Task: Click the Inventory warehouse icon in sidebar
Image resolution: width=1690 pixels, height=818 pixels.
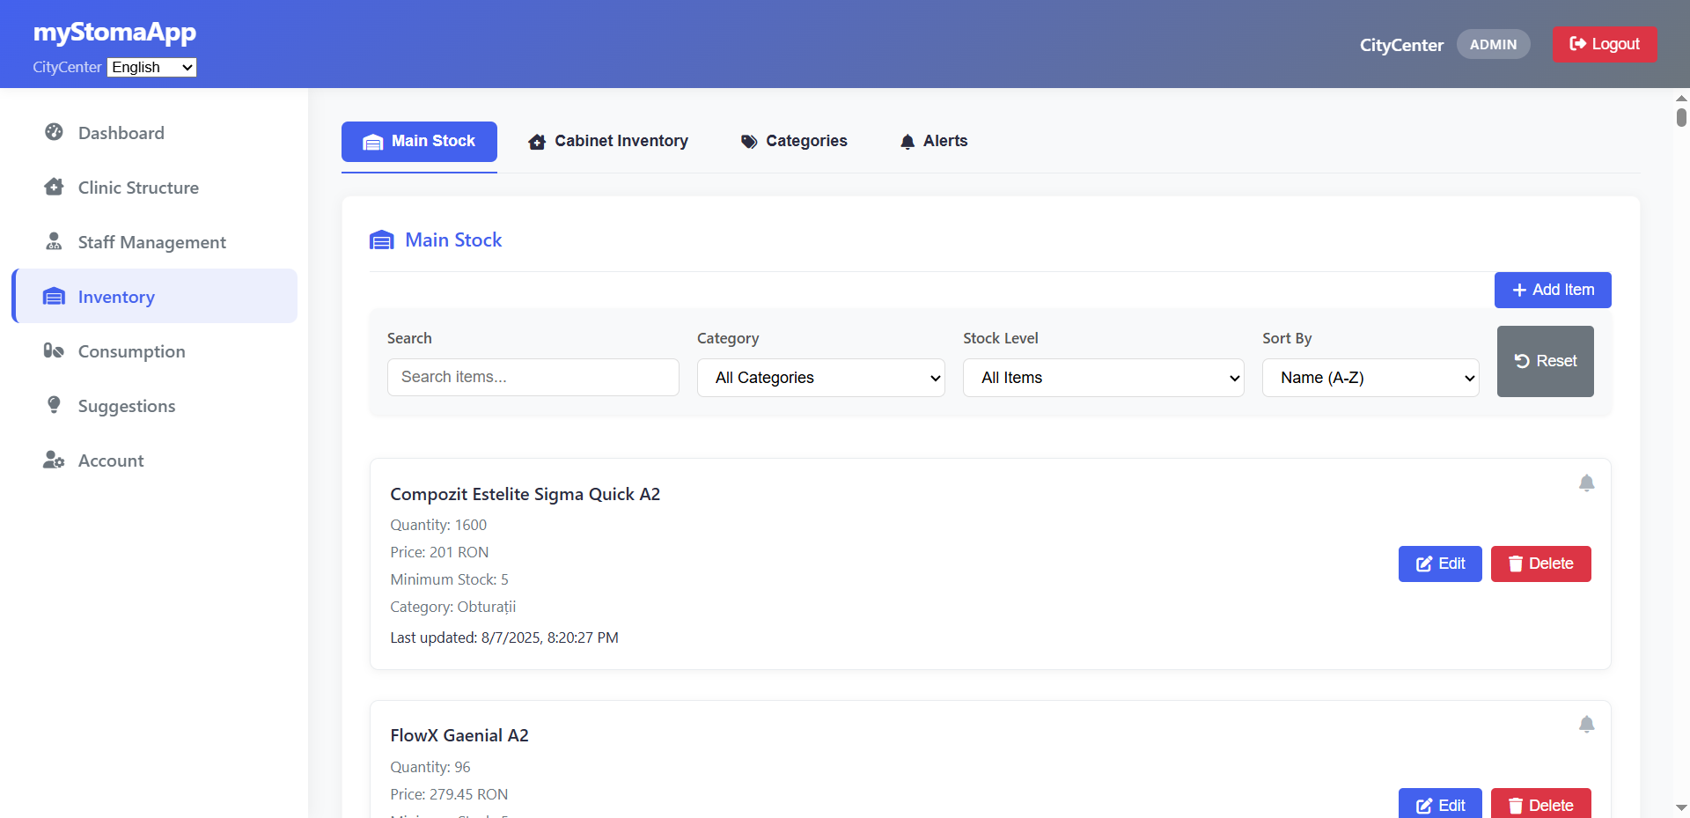Action: coord(54,296)
